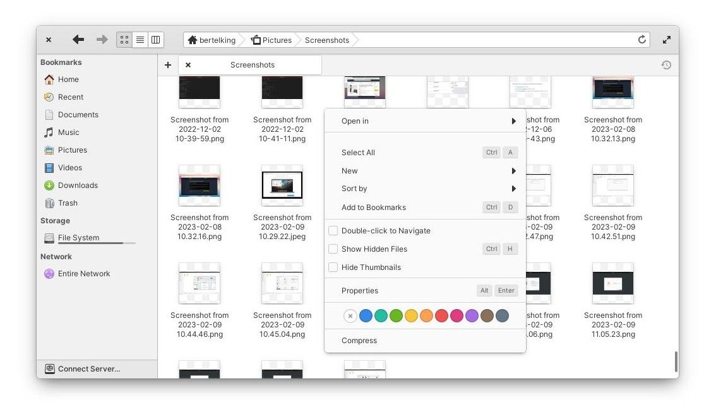Add a new tab with plus icon

[168, 65]
